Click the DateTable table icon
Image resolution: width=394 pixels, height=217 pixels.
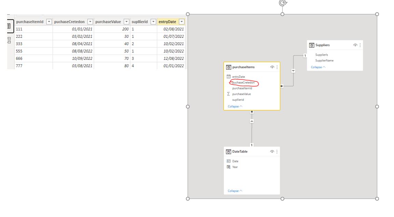click(228, 151)
